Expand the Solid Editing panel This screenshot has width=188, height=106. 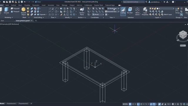tap(39, 18)
